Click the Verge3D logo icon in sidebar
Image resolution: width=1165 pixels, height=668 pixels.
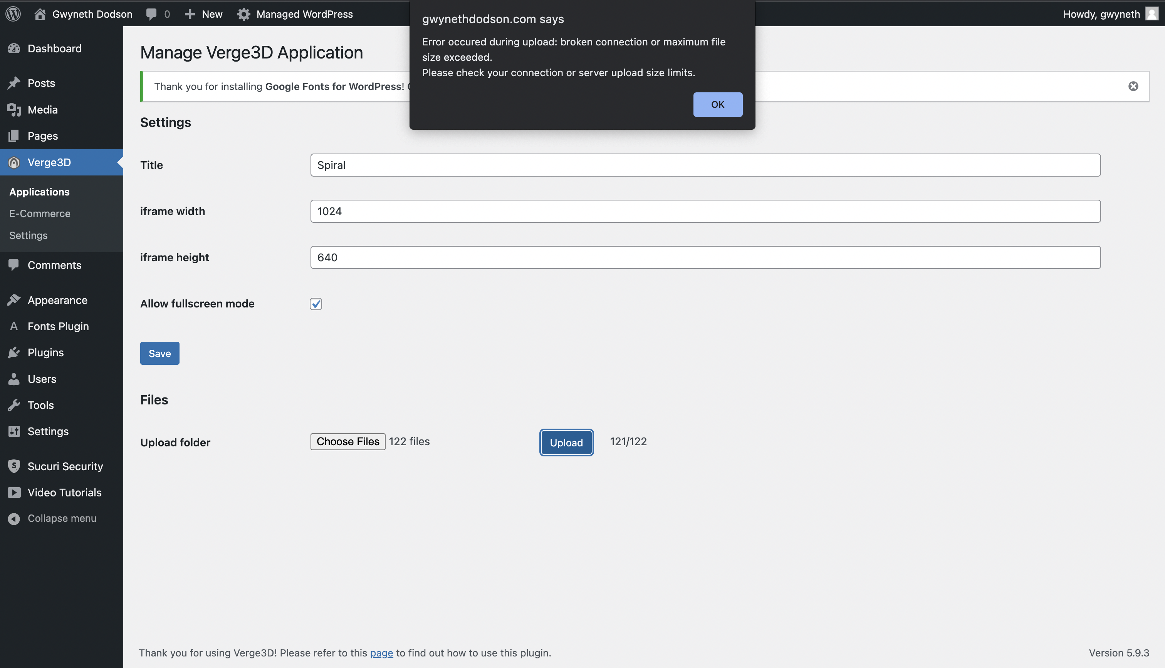[x=14, y=162]
